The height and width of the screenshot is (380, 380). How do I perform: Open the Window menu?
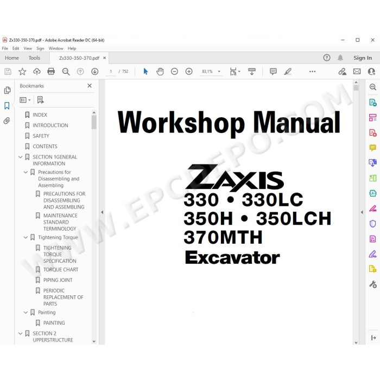(x=56, y=48)
